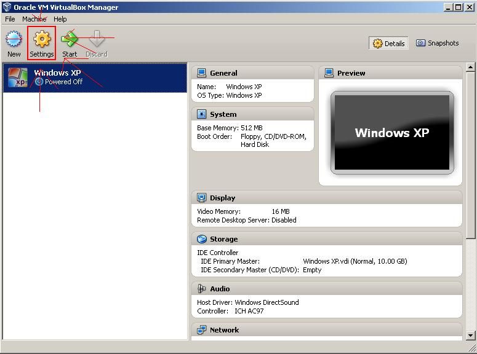The width and height of the screenshot is (477, 354).
Task: Click the Powered Off status icon
Action: point(39,82)
